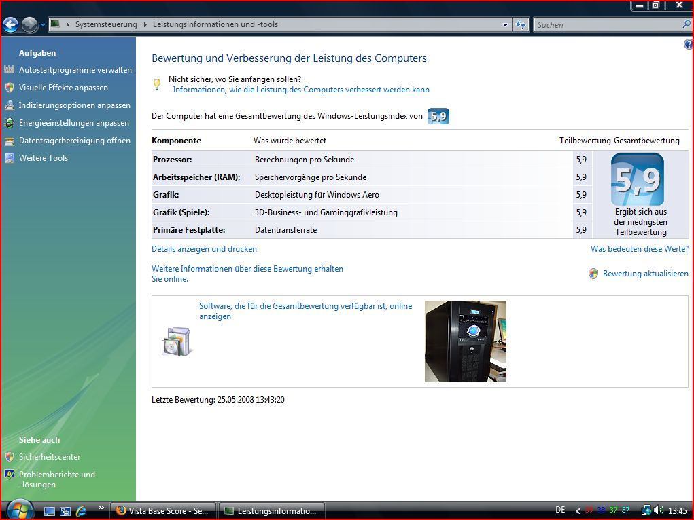
Task: Open Sicherheitscenter under Siehe auch
Action: pos(50,457)
